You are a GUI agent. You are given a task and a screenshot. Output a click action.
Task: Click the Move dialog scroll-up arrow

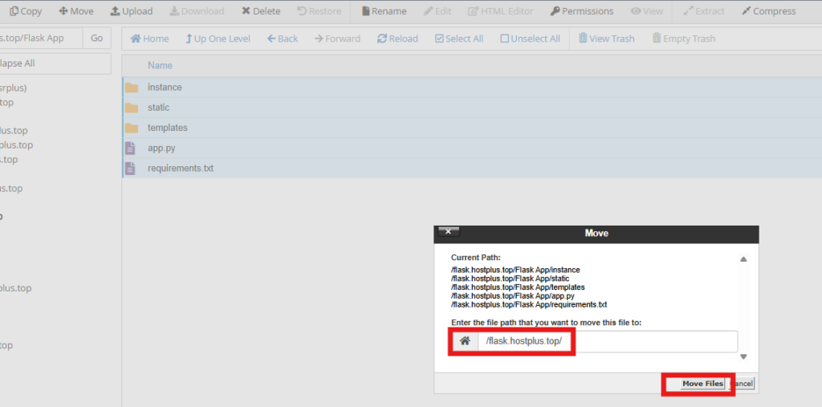coord(743,259)
